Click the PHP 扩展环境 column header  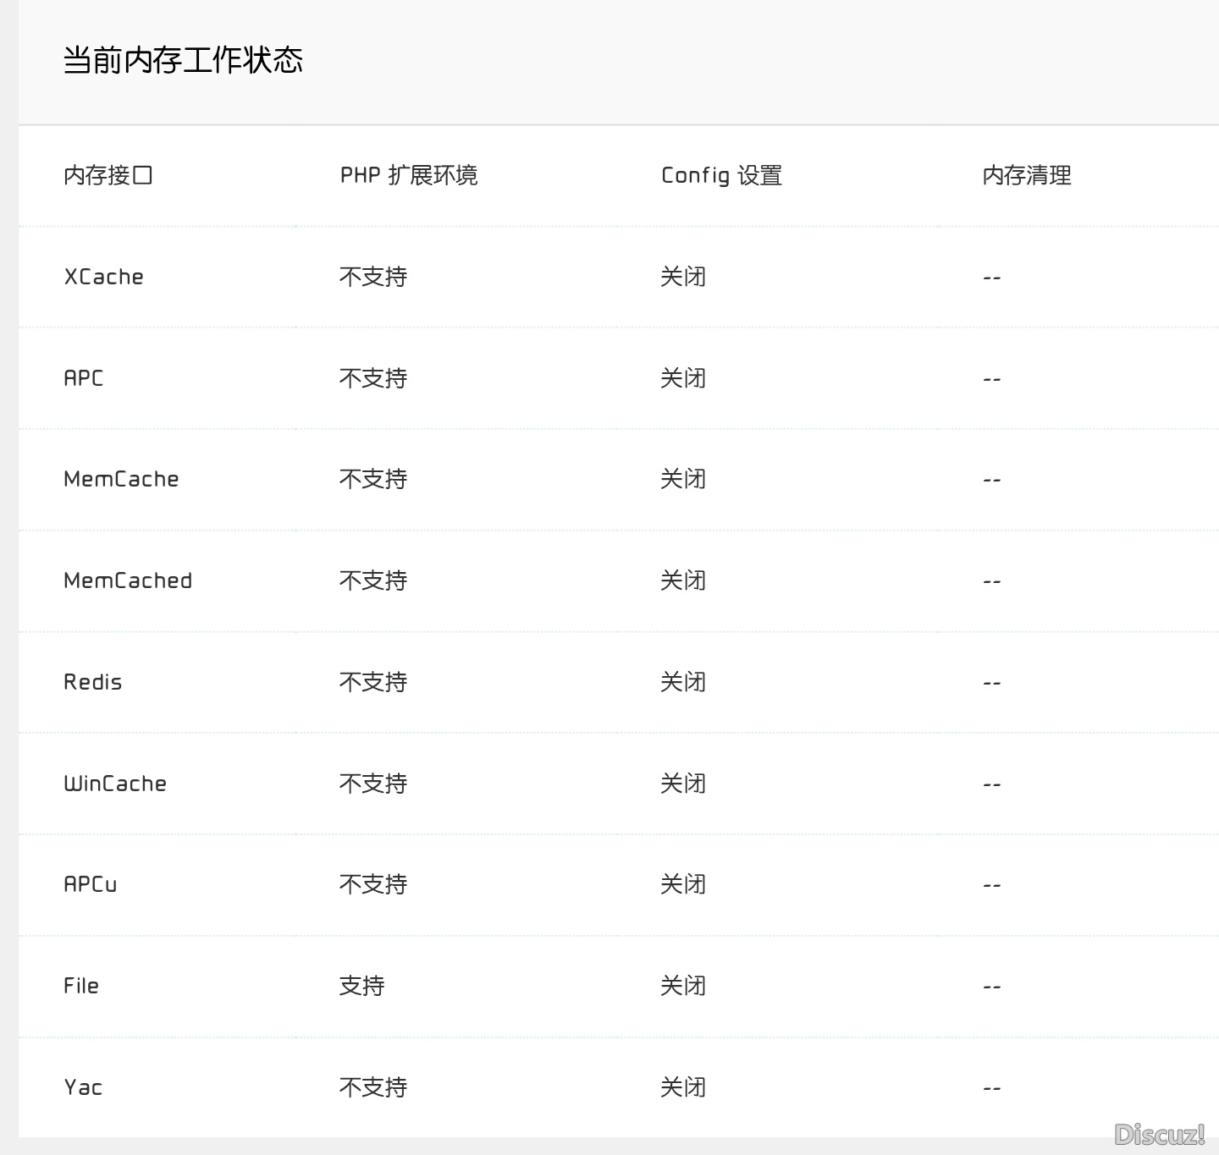(x=409, y=175)
